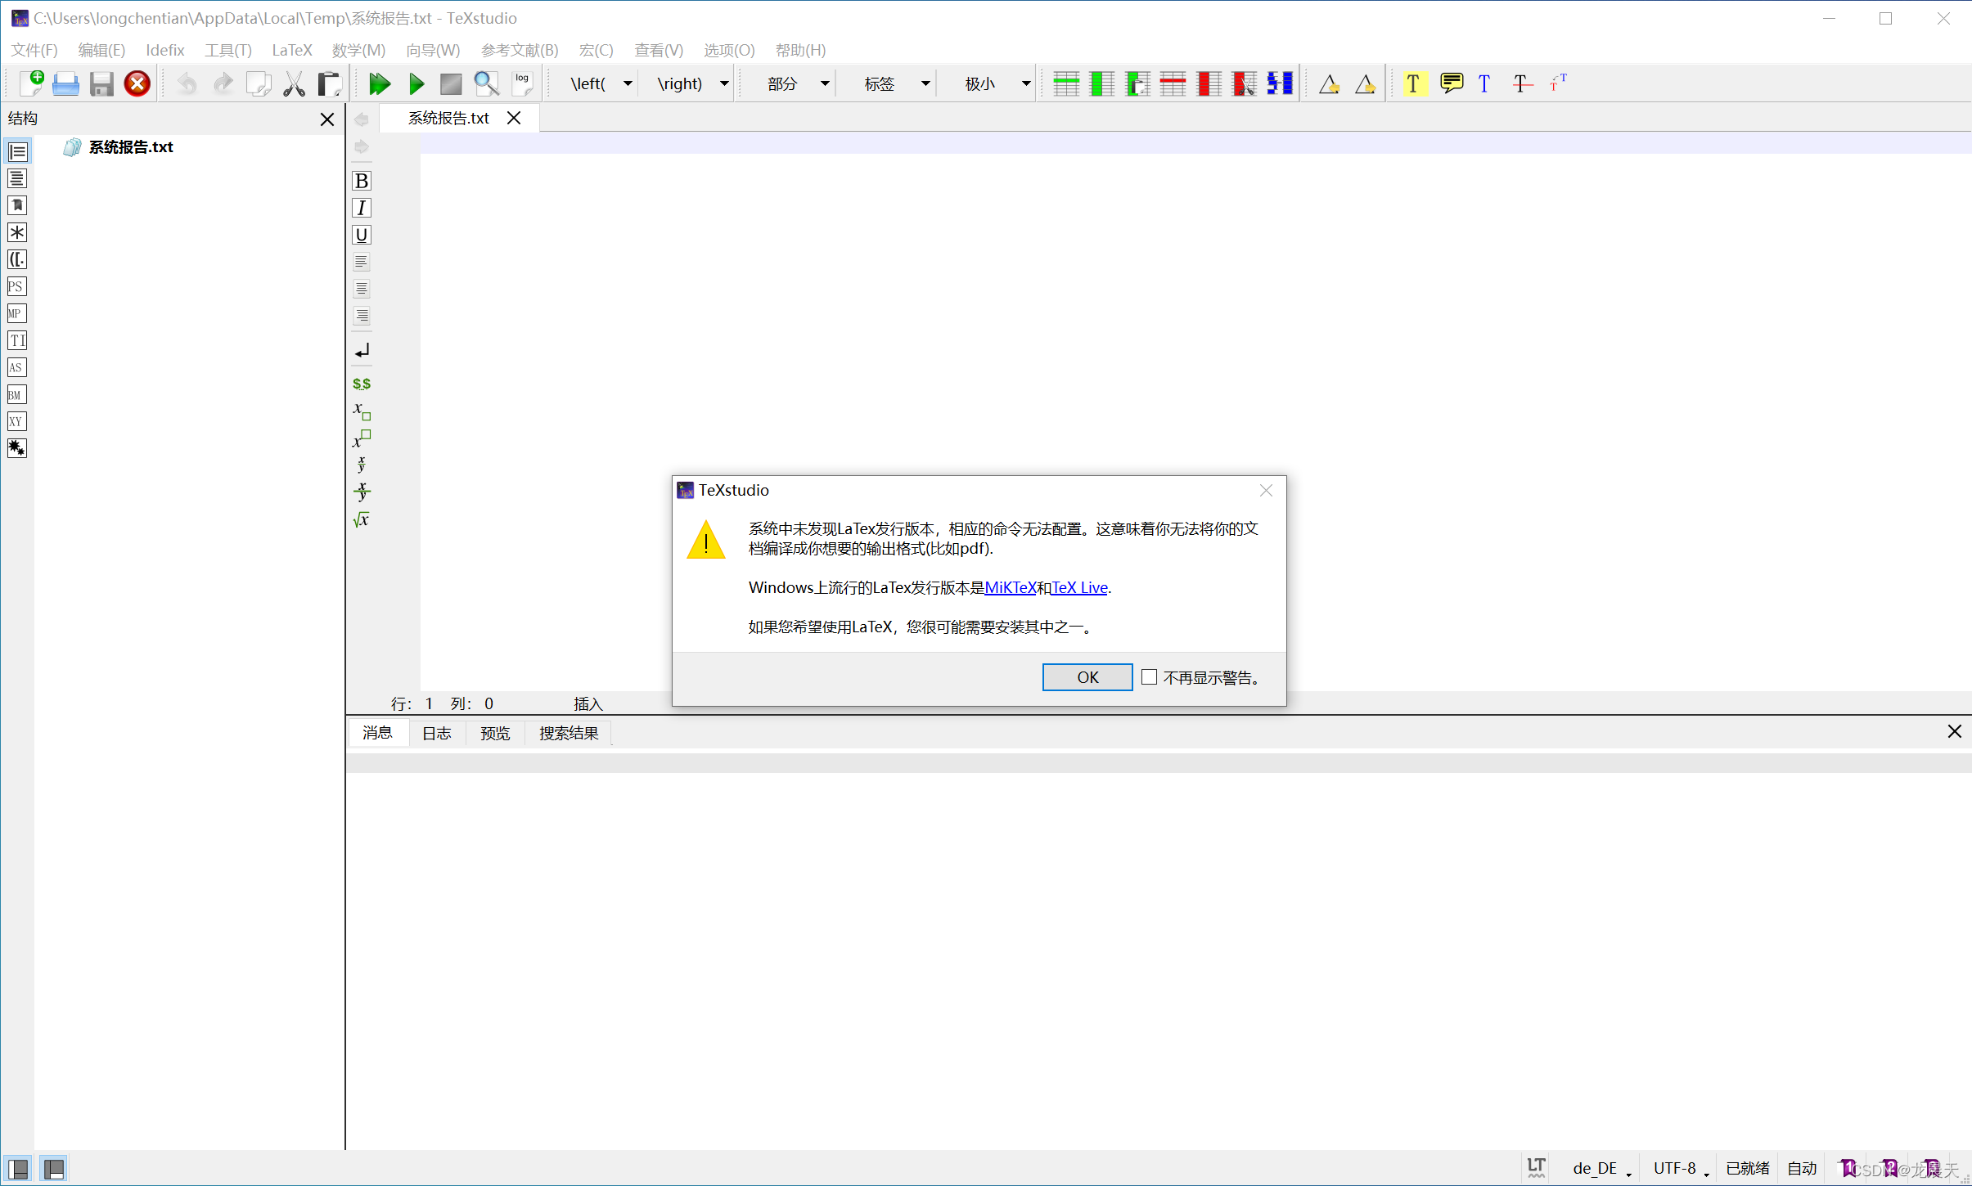Switch to the PS symbols panel
Viewport: 1972px width, 1186px height.
click(17, 286)
